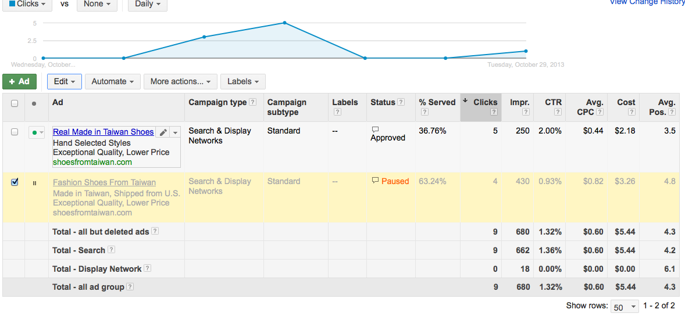
Task: Open the Show rows 50 dropdown
Action: click(625, 307)
